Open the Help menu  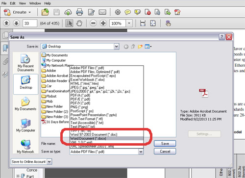tap(48, 3)
